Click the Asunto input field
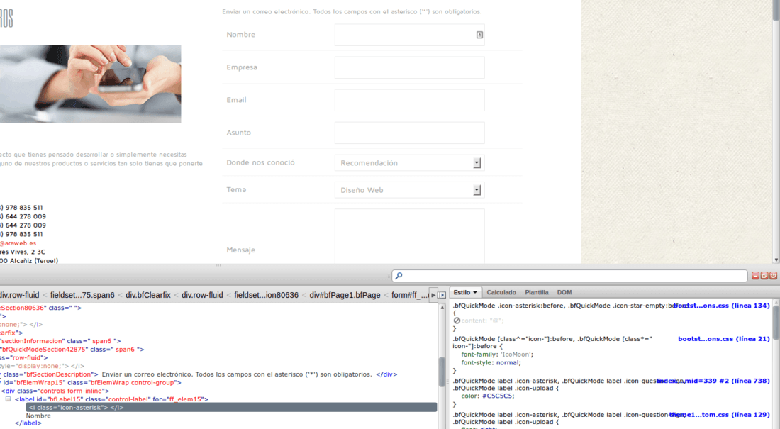 409,133
